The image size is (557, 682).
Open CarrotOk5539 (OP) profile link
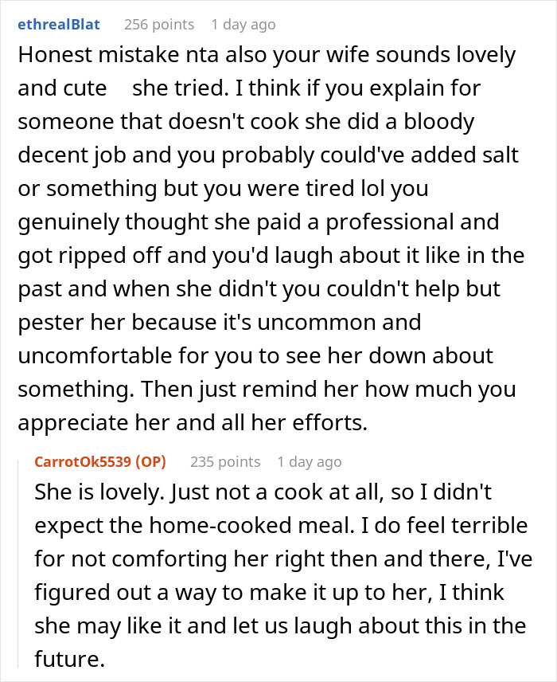coord(100,461)
